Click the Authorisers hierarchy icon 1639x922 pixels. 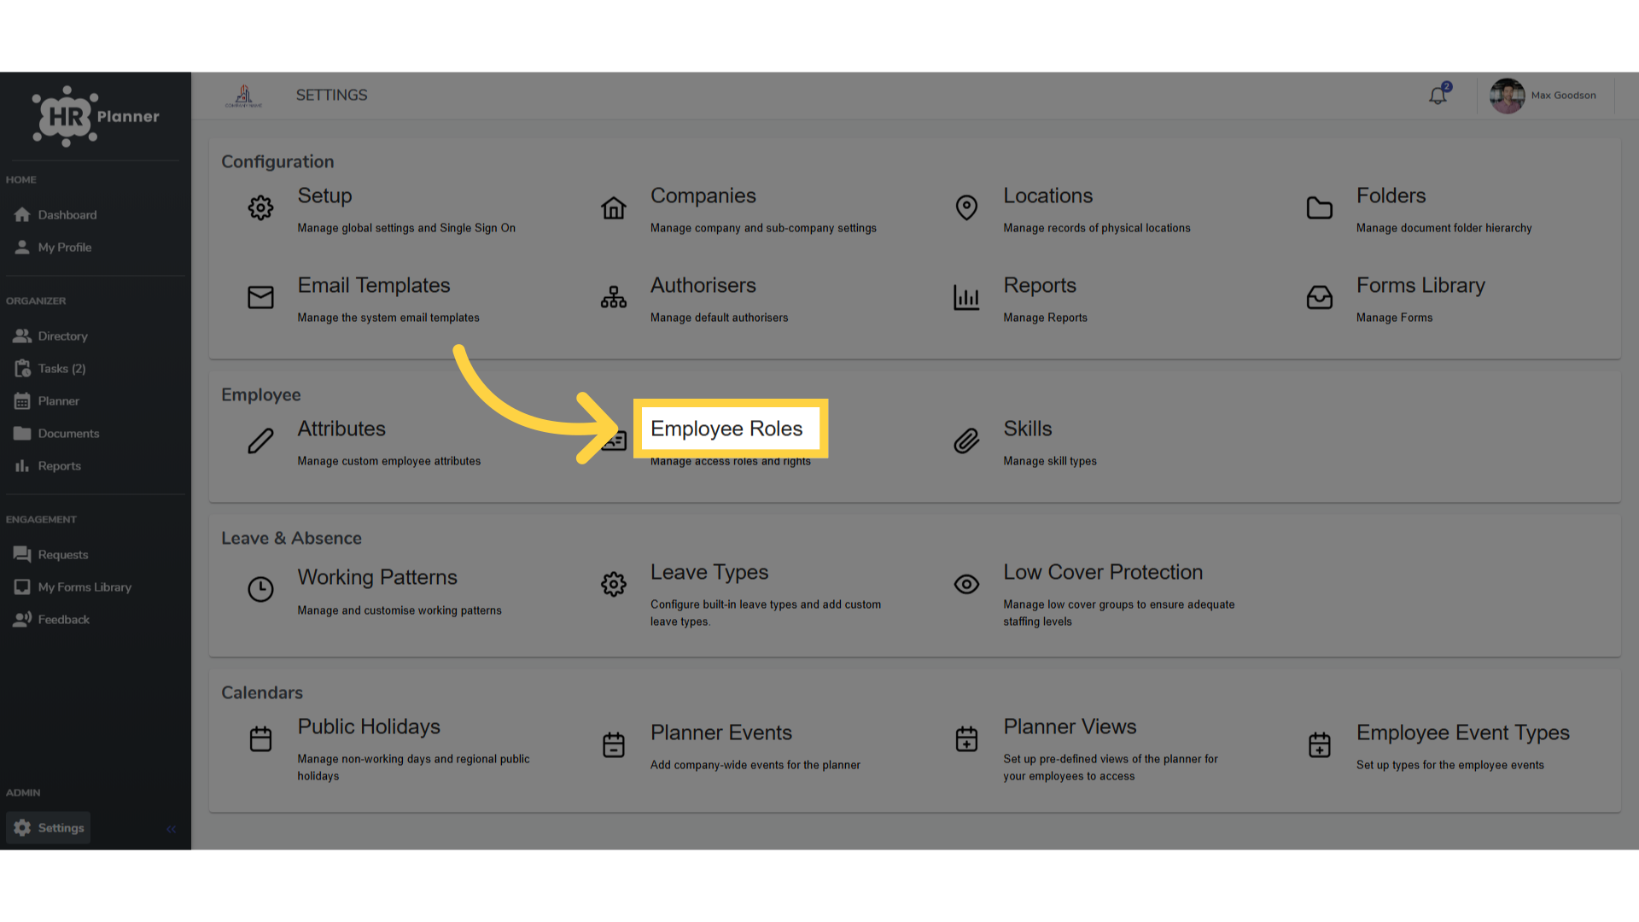click(x=614, y=297)
